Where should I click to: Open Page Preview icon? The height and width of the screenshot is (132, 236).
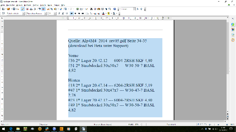click(35, 9)
